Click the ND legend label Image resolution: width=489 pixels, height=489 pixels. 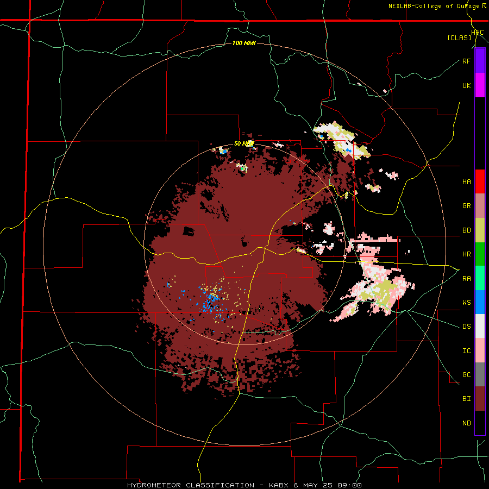tap(466, 423)
